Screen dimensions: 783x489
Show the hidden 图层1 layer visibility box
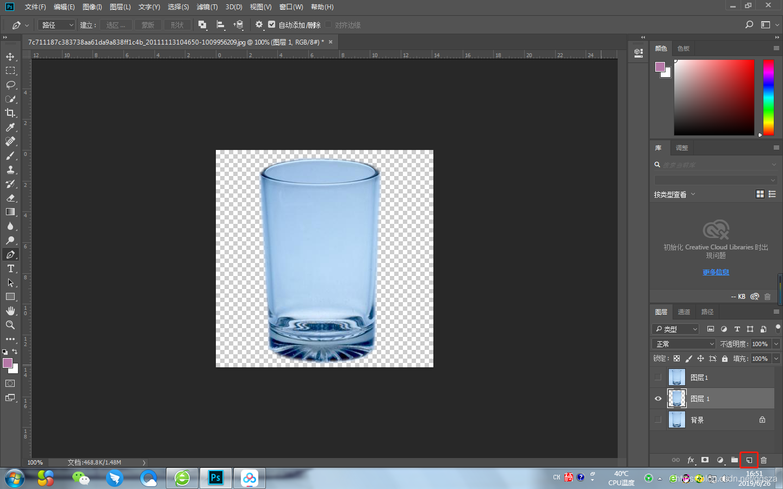click(658, 377)
